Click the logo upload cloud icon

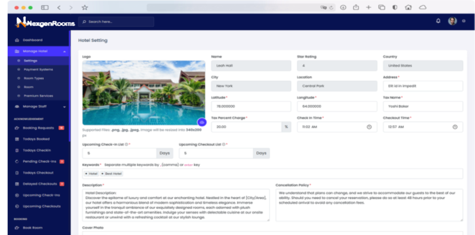pos(202,122)
